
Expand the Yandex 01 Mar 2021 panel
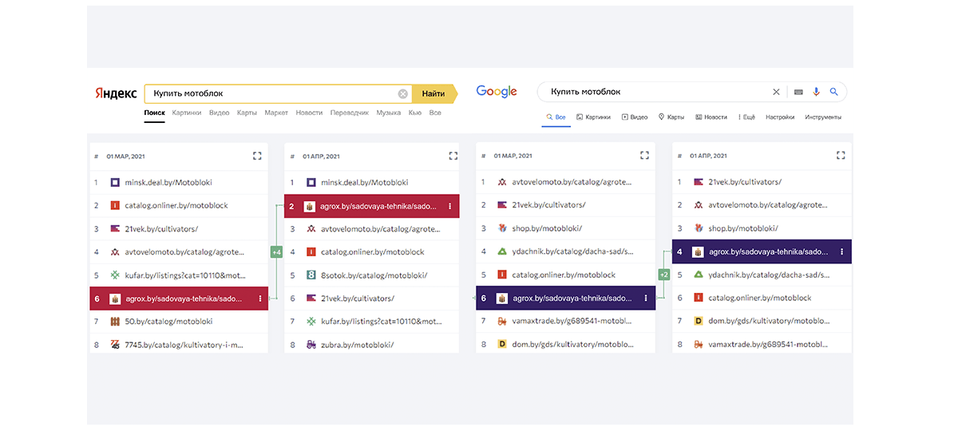257,156
